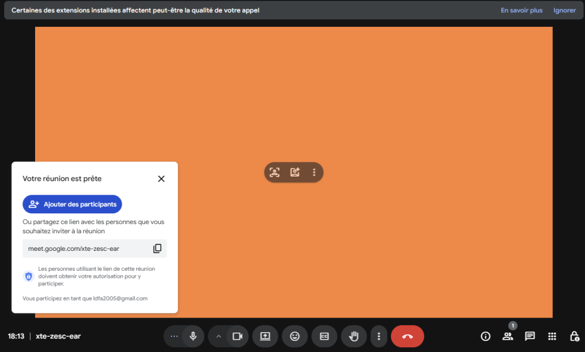
Task: Click the Ajouter des participants button
Action: [72, 205]
